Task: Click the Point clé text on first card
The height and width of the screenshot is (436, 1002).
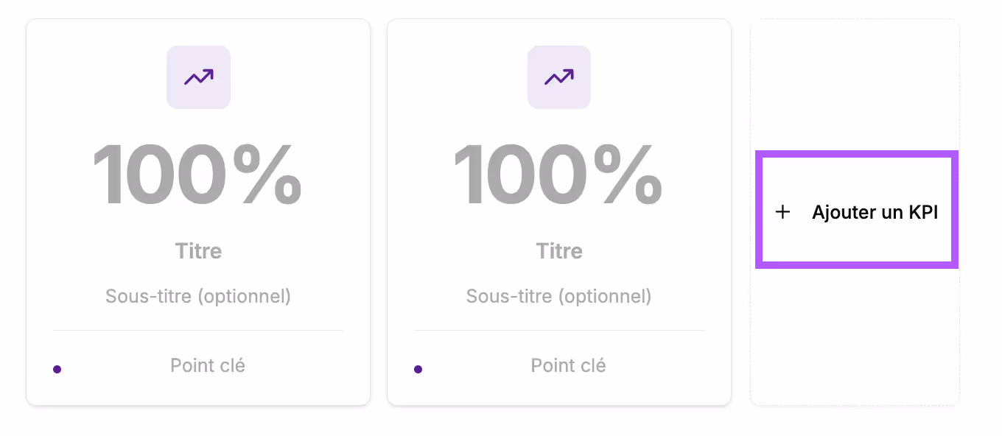Action: coord(207,365)
